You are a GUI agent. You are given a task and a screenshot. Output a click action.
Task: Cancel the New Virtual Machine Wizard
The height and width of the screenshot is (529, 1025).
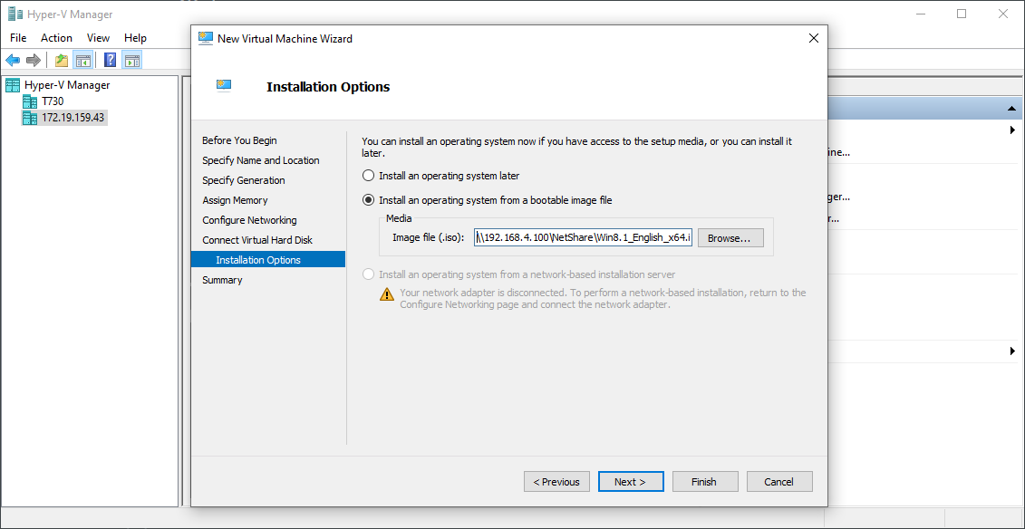[x=779, y=482]
